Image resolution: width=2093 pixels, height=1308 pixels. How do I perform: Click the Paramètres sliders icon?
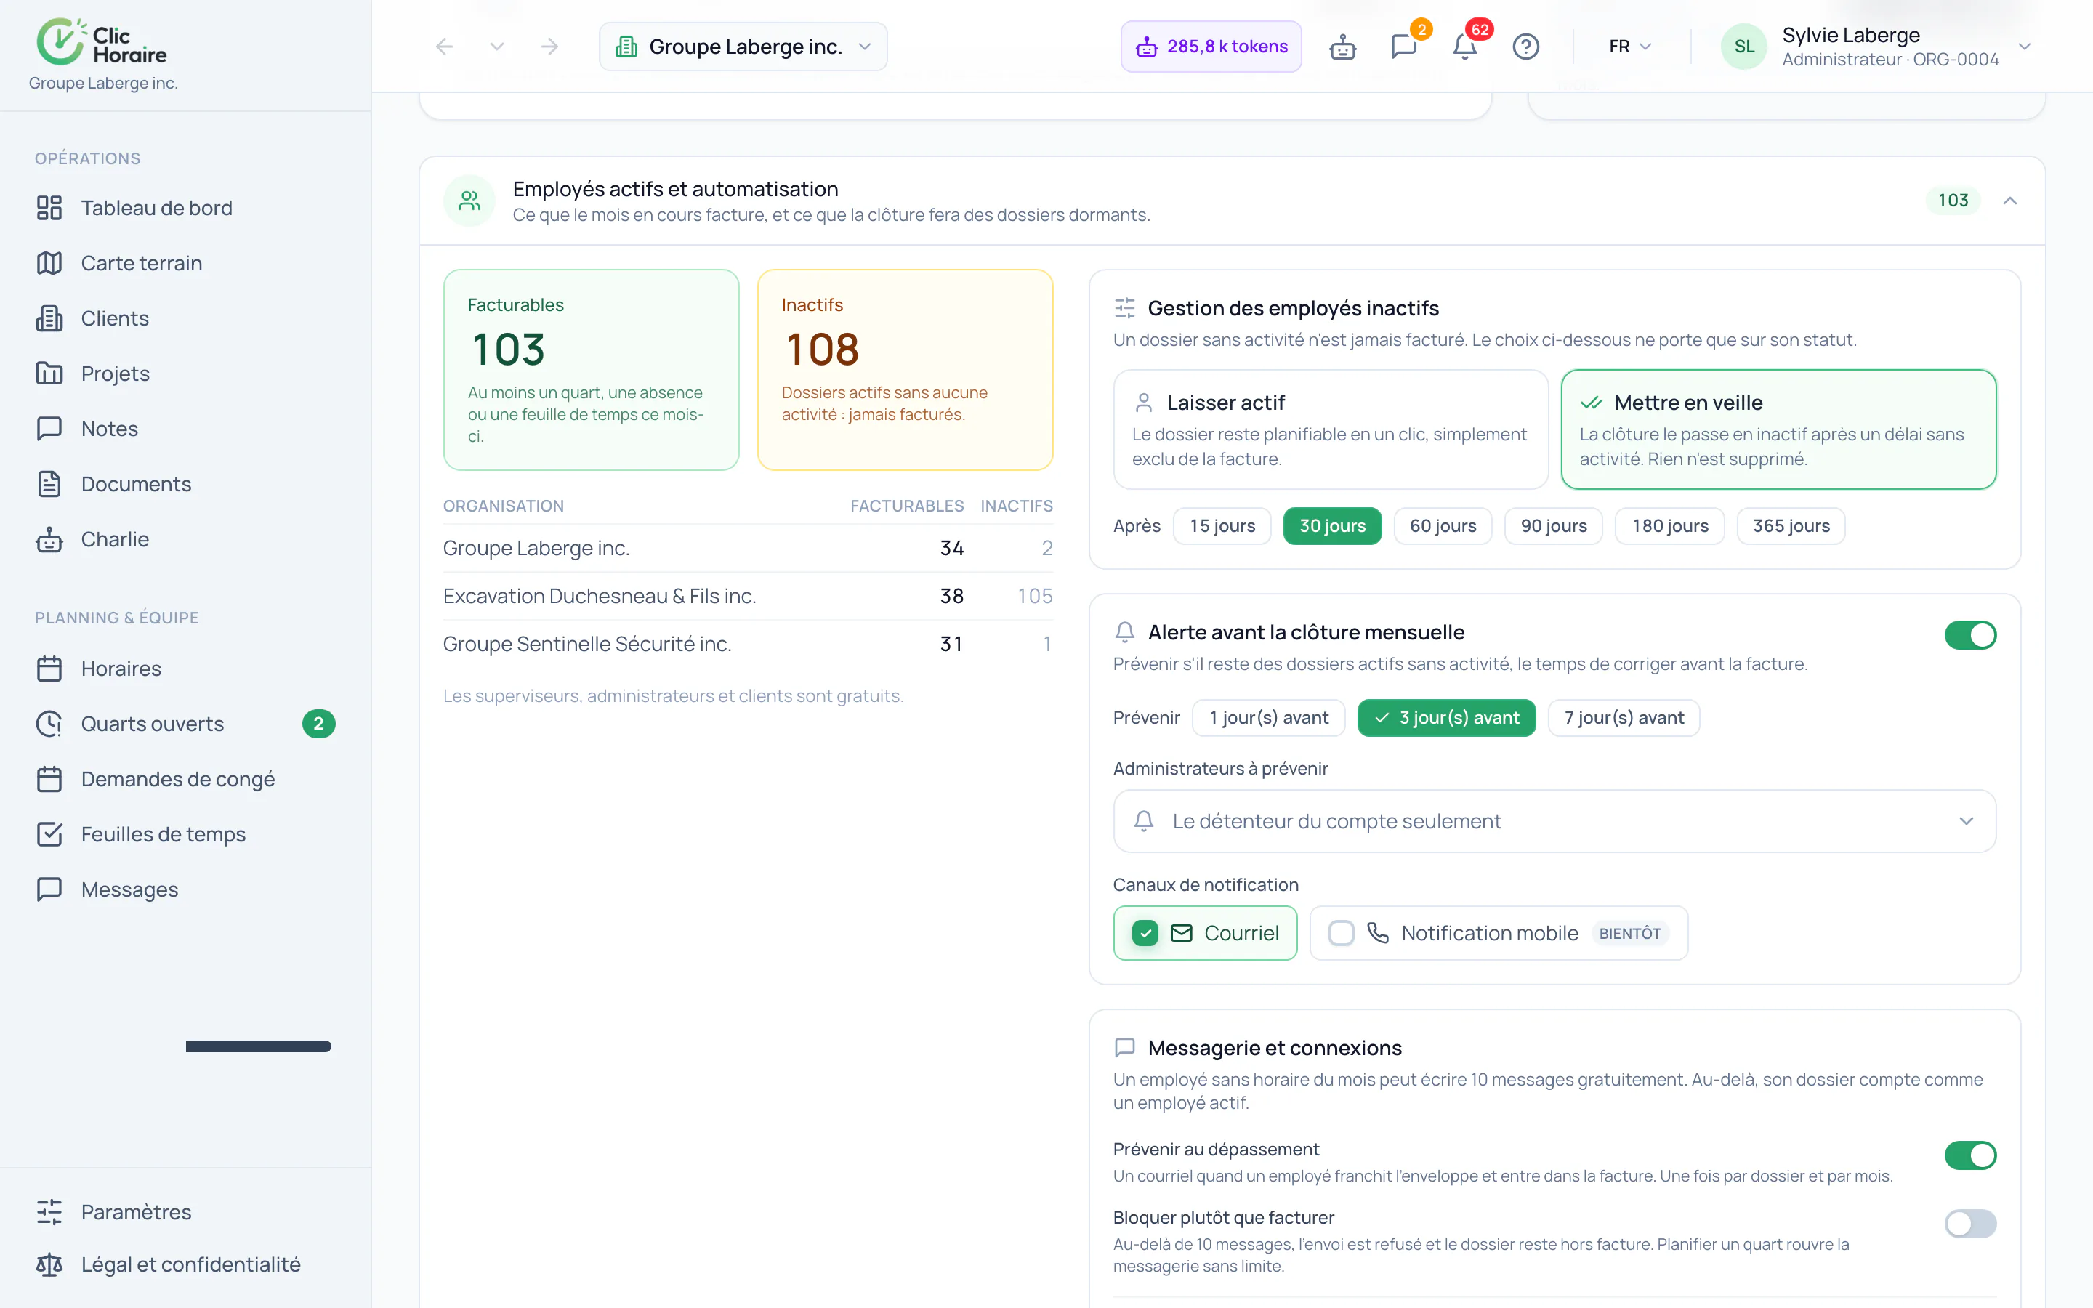(x=49, y=1212)
